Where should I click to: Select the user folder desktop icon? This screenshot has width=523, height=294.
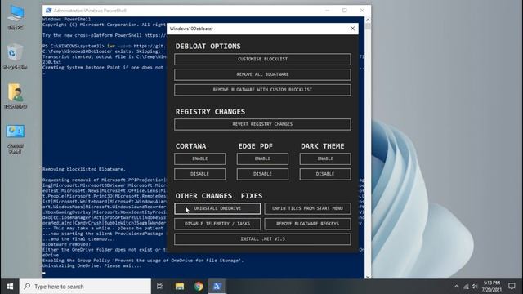16,96
